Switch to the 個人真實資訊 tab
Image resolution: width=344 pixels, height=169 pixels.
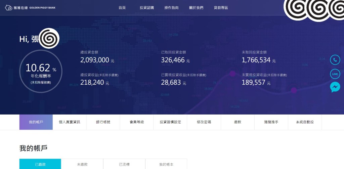pyautogui.click(x=70, y=122)
